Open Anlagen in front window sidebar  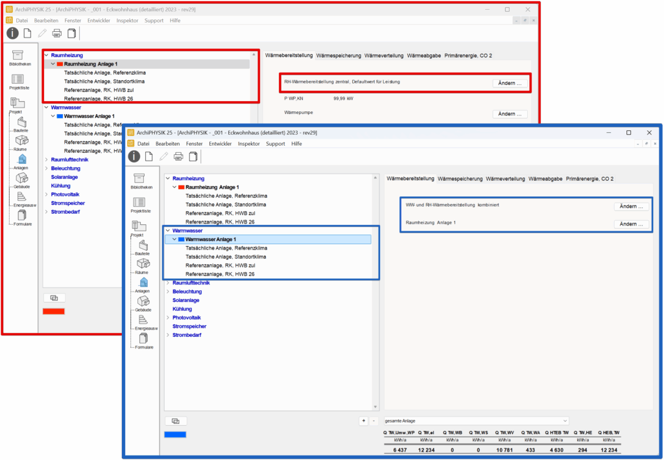click(x=143, y=285)
